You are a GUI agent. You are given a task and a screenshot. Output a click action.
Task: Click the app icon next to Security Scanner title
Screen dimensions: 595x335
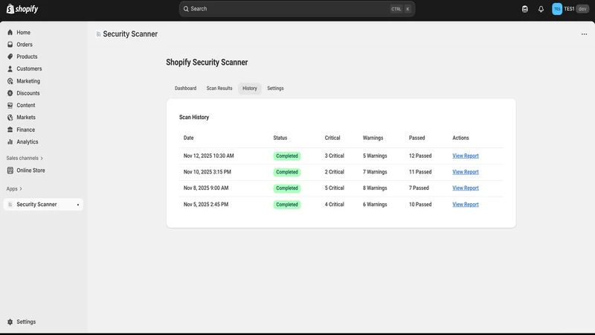[x=98, y=34]
